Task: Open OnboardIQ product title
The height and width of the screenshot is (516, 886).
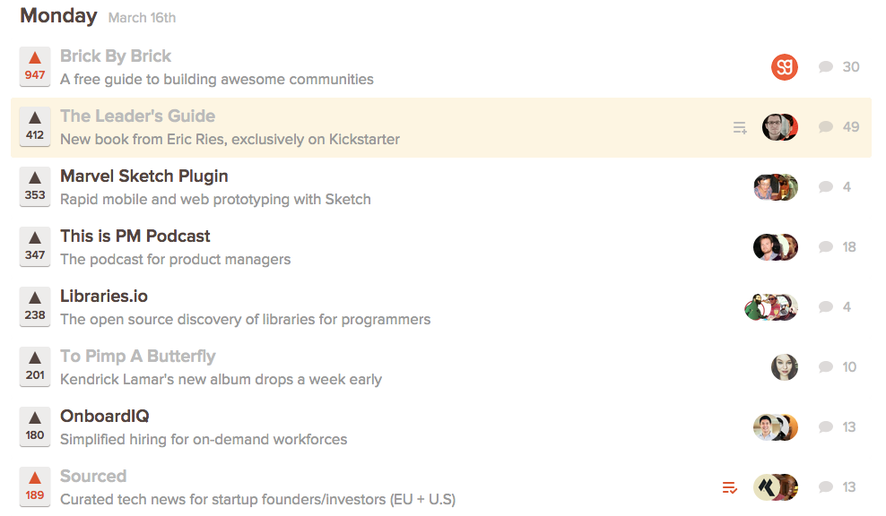Action: tap(105, 416)
